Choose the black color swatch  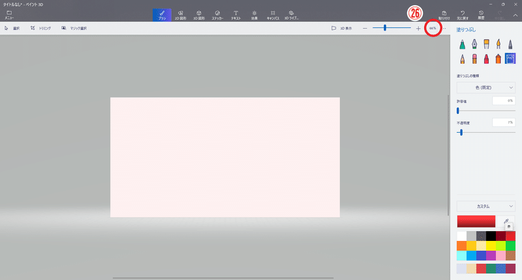[x=491, y=236]
